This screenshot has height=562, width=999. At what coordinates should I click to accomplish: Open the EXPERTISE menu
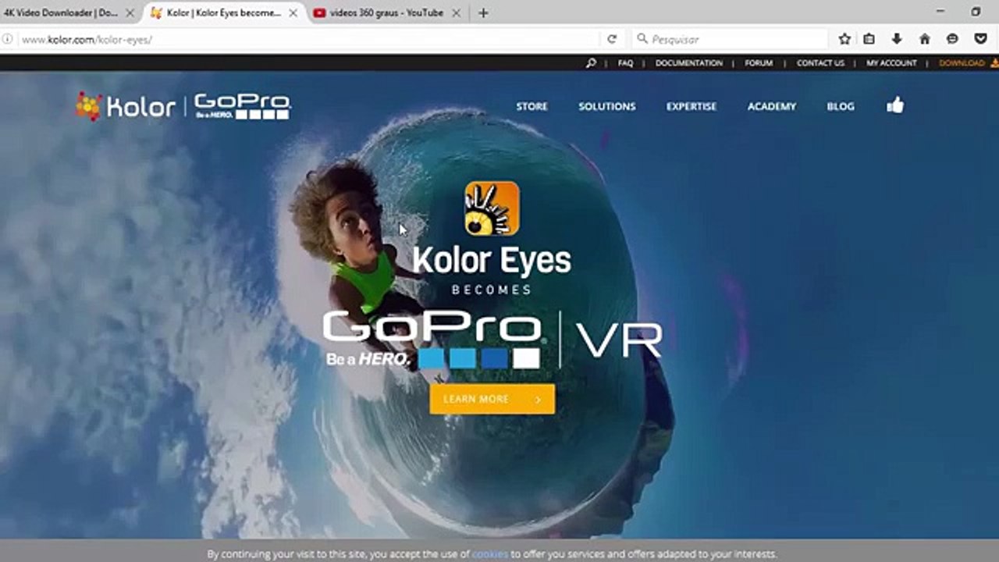(691, 106)
